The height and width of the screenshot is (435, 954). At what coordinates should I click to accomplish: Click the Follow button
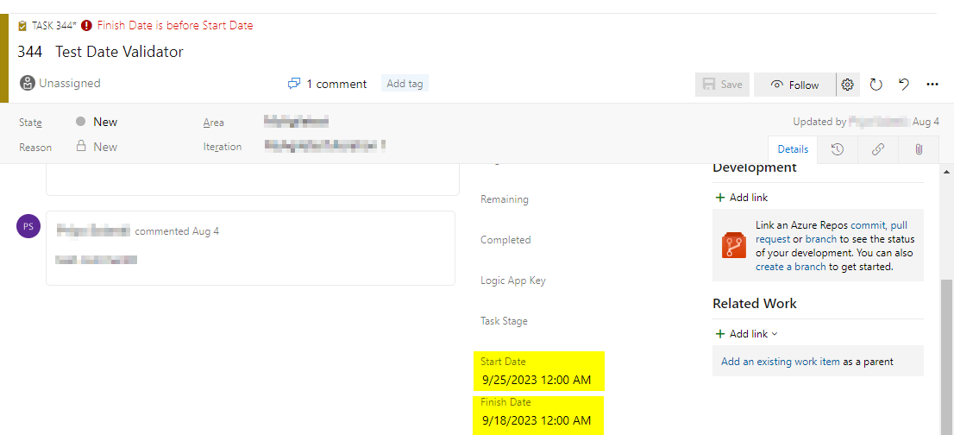coord(794,85)
